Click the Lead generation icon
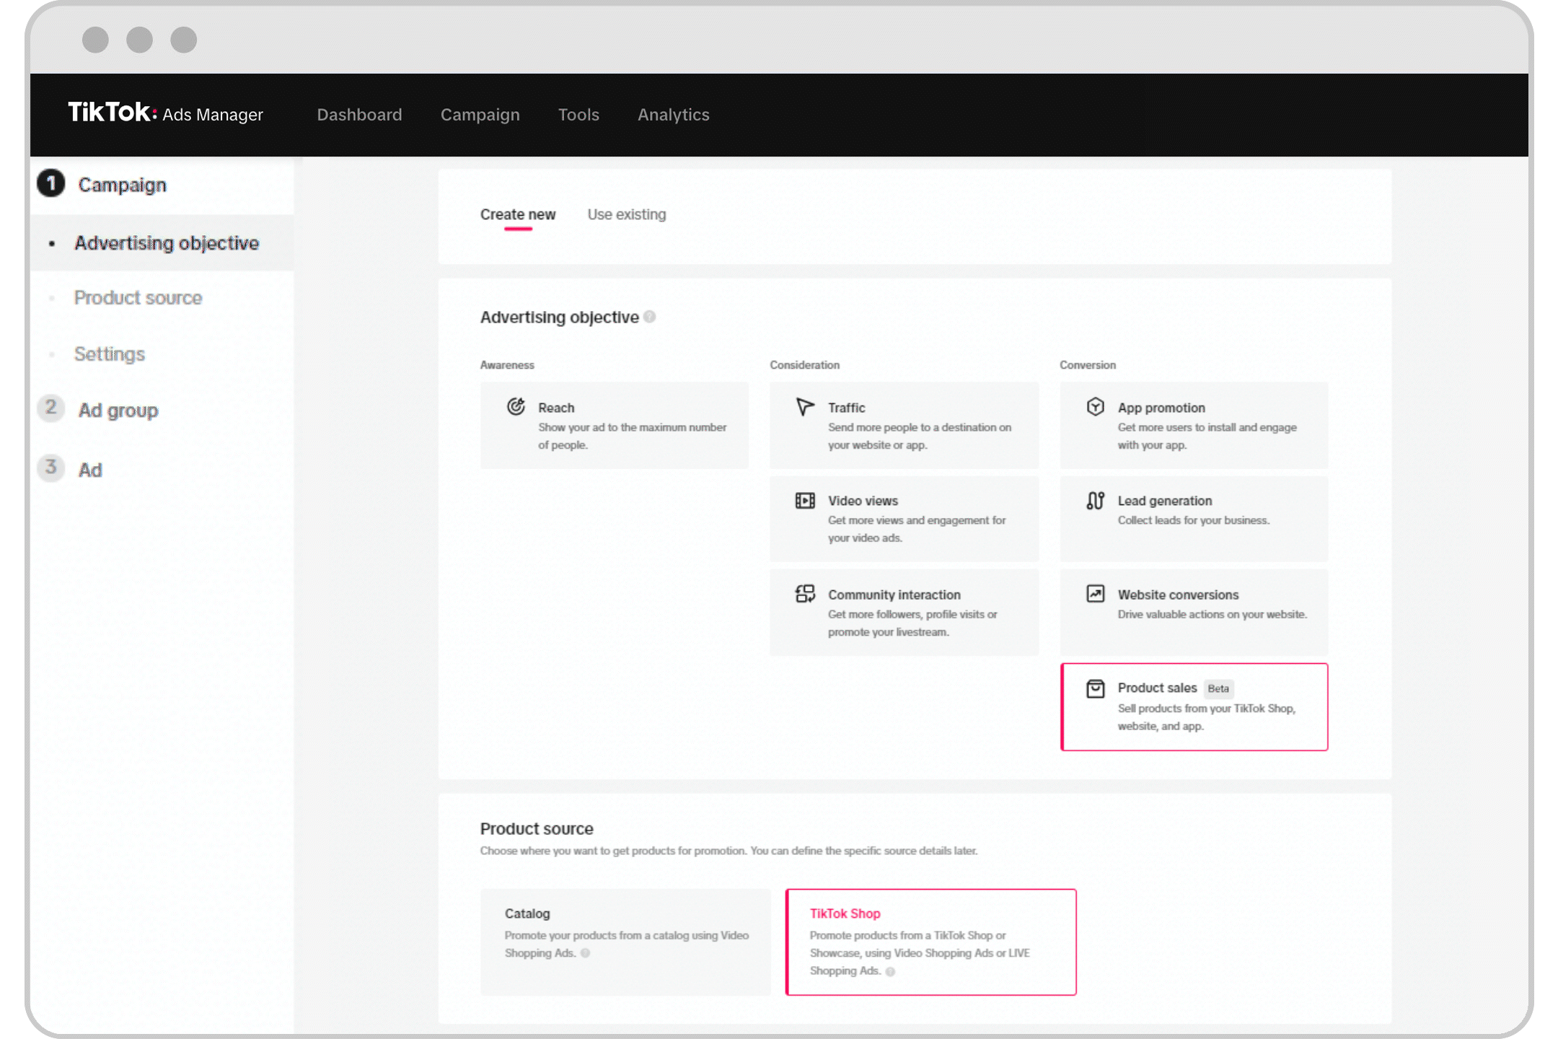Viewport: 1558px width, 1039px height. (1095, 499)
